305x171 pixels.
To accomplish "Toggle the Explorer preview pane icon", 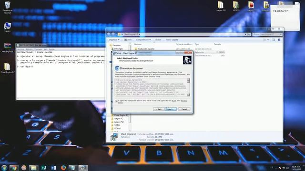I will 273,40.
